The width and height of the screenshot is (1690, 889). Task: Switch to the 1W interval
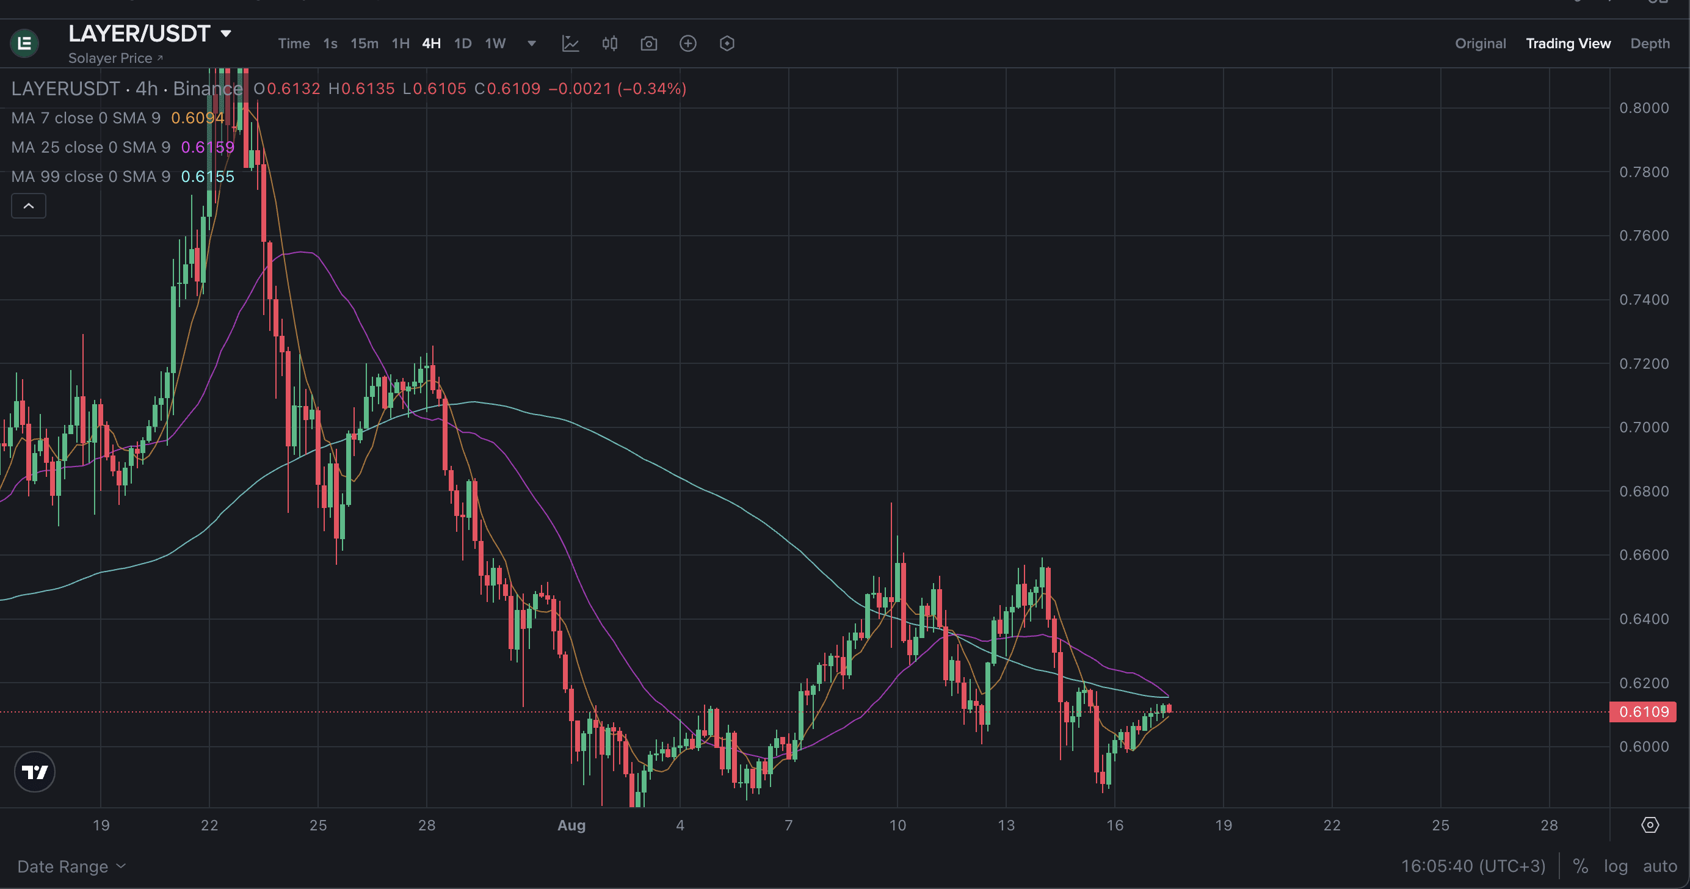(495, 43)
